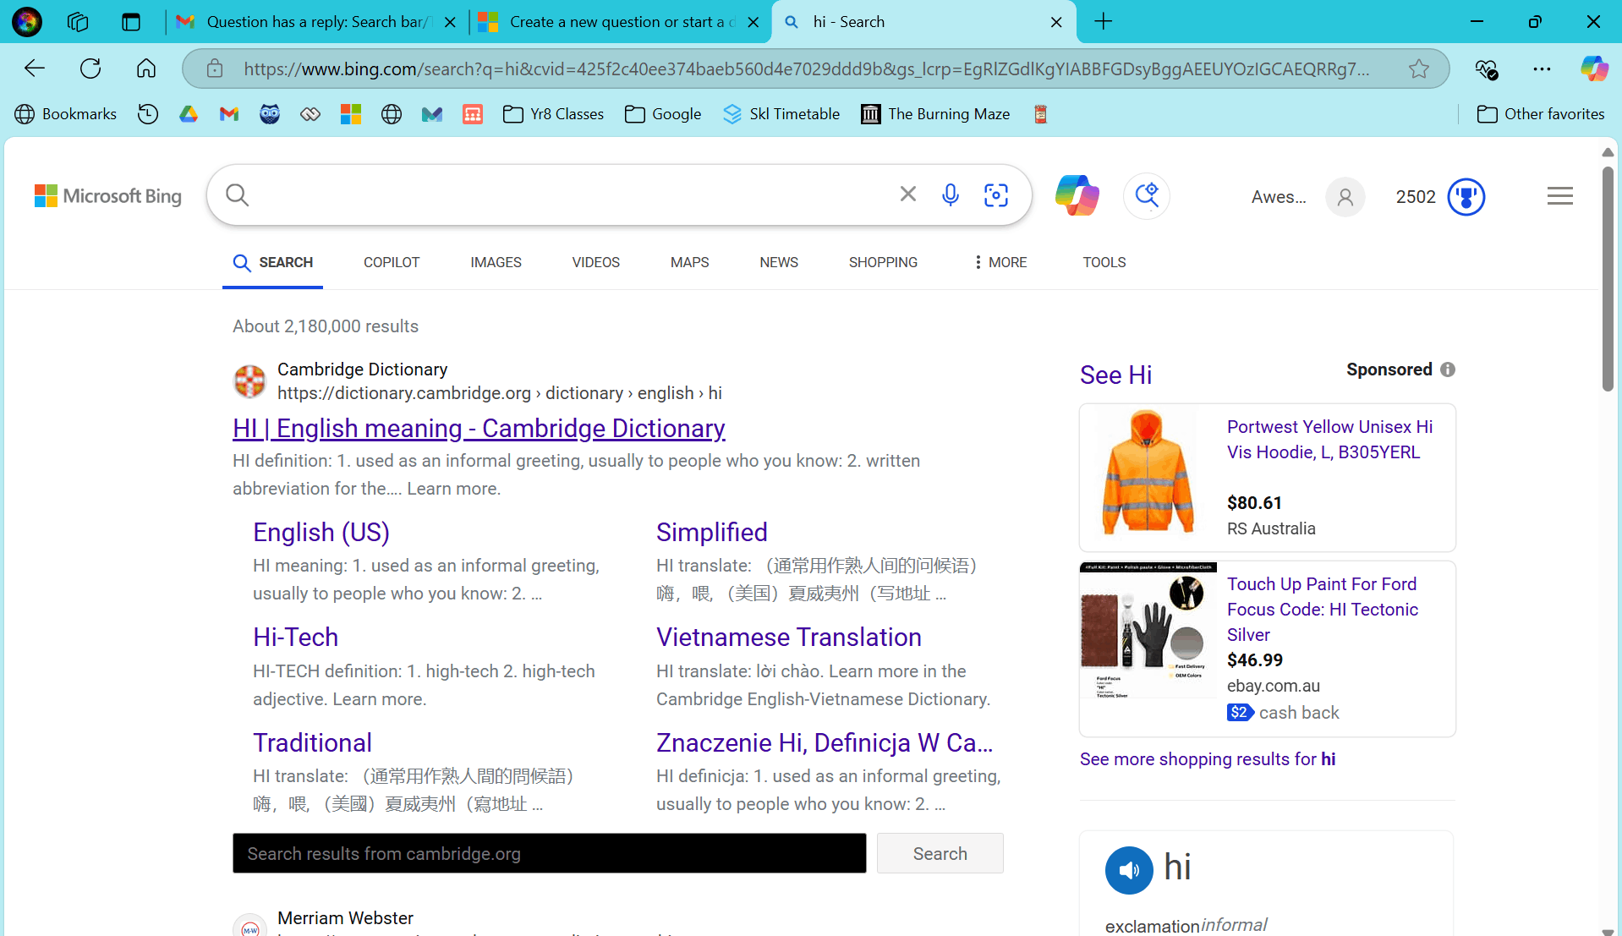Click Search button for cambridge.org results
This screenshot has width=1622, height=936.
pyautogui.click(x=940, y=853)
